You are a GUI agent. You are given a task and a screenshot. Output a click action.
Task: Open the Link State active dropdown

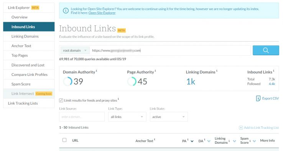pyautogui.click(x=169, y=117)
